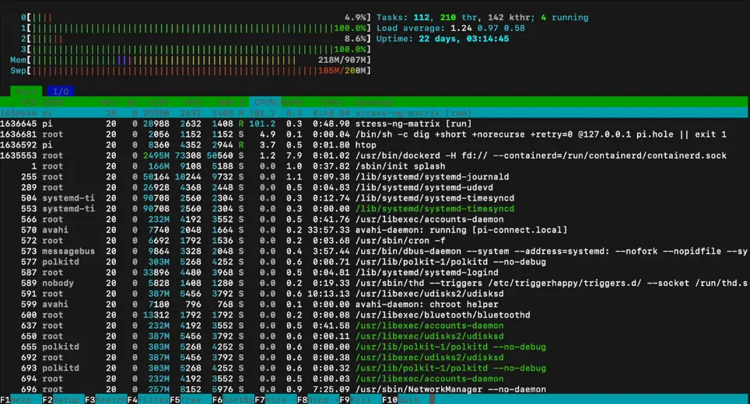The height and width of the screenshot is (404, 750).
Task: Select the /sbin/init splash row
Action: (374, 166)
